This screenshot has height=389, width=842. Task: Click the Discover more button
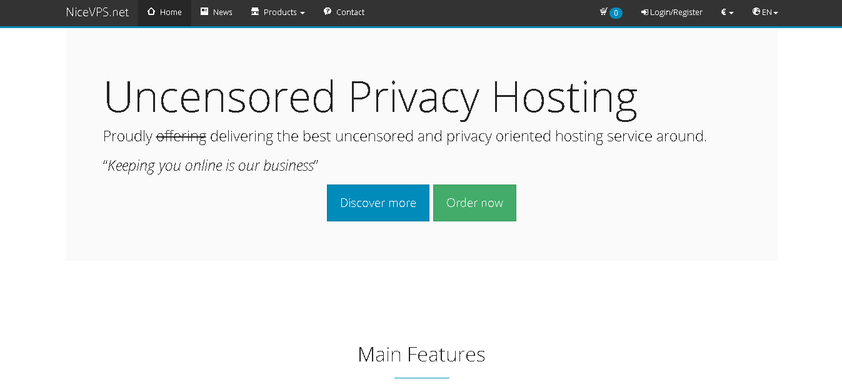(x=378, y=203)
